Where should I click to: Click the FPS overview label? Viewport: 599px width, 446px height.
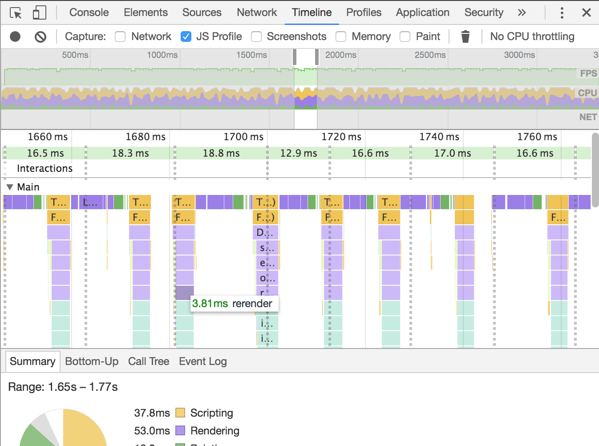(588, 73)
